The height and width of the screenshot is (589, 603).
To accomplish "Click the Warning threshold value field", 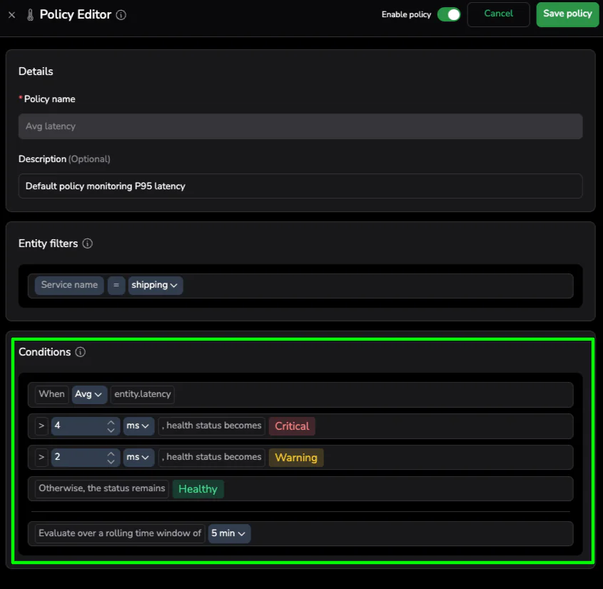I will (x=77, y=458).
